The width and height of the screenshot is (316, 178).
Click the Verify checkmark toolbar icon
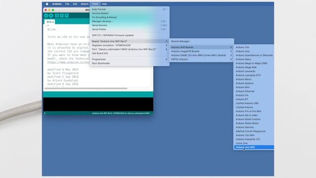coord(46,15)
